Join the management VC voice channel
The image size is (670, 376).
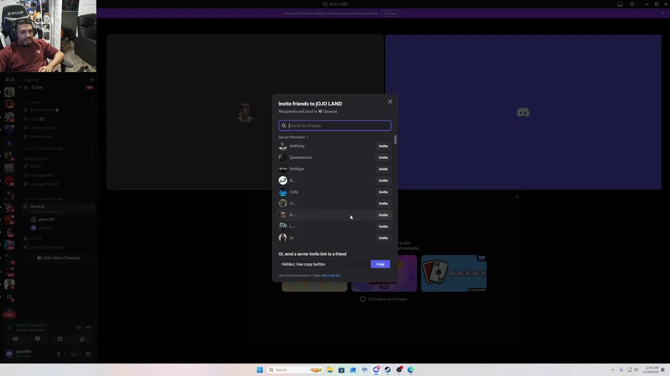point(58,184)
